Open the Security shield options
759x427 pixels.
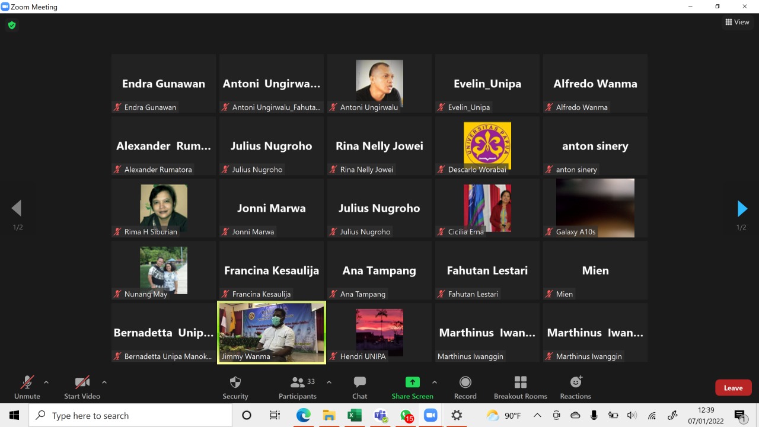[x=235, y=387]
